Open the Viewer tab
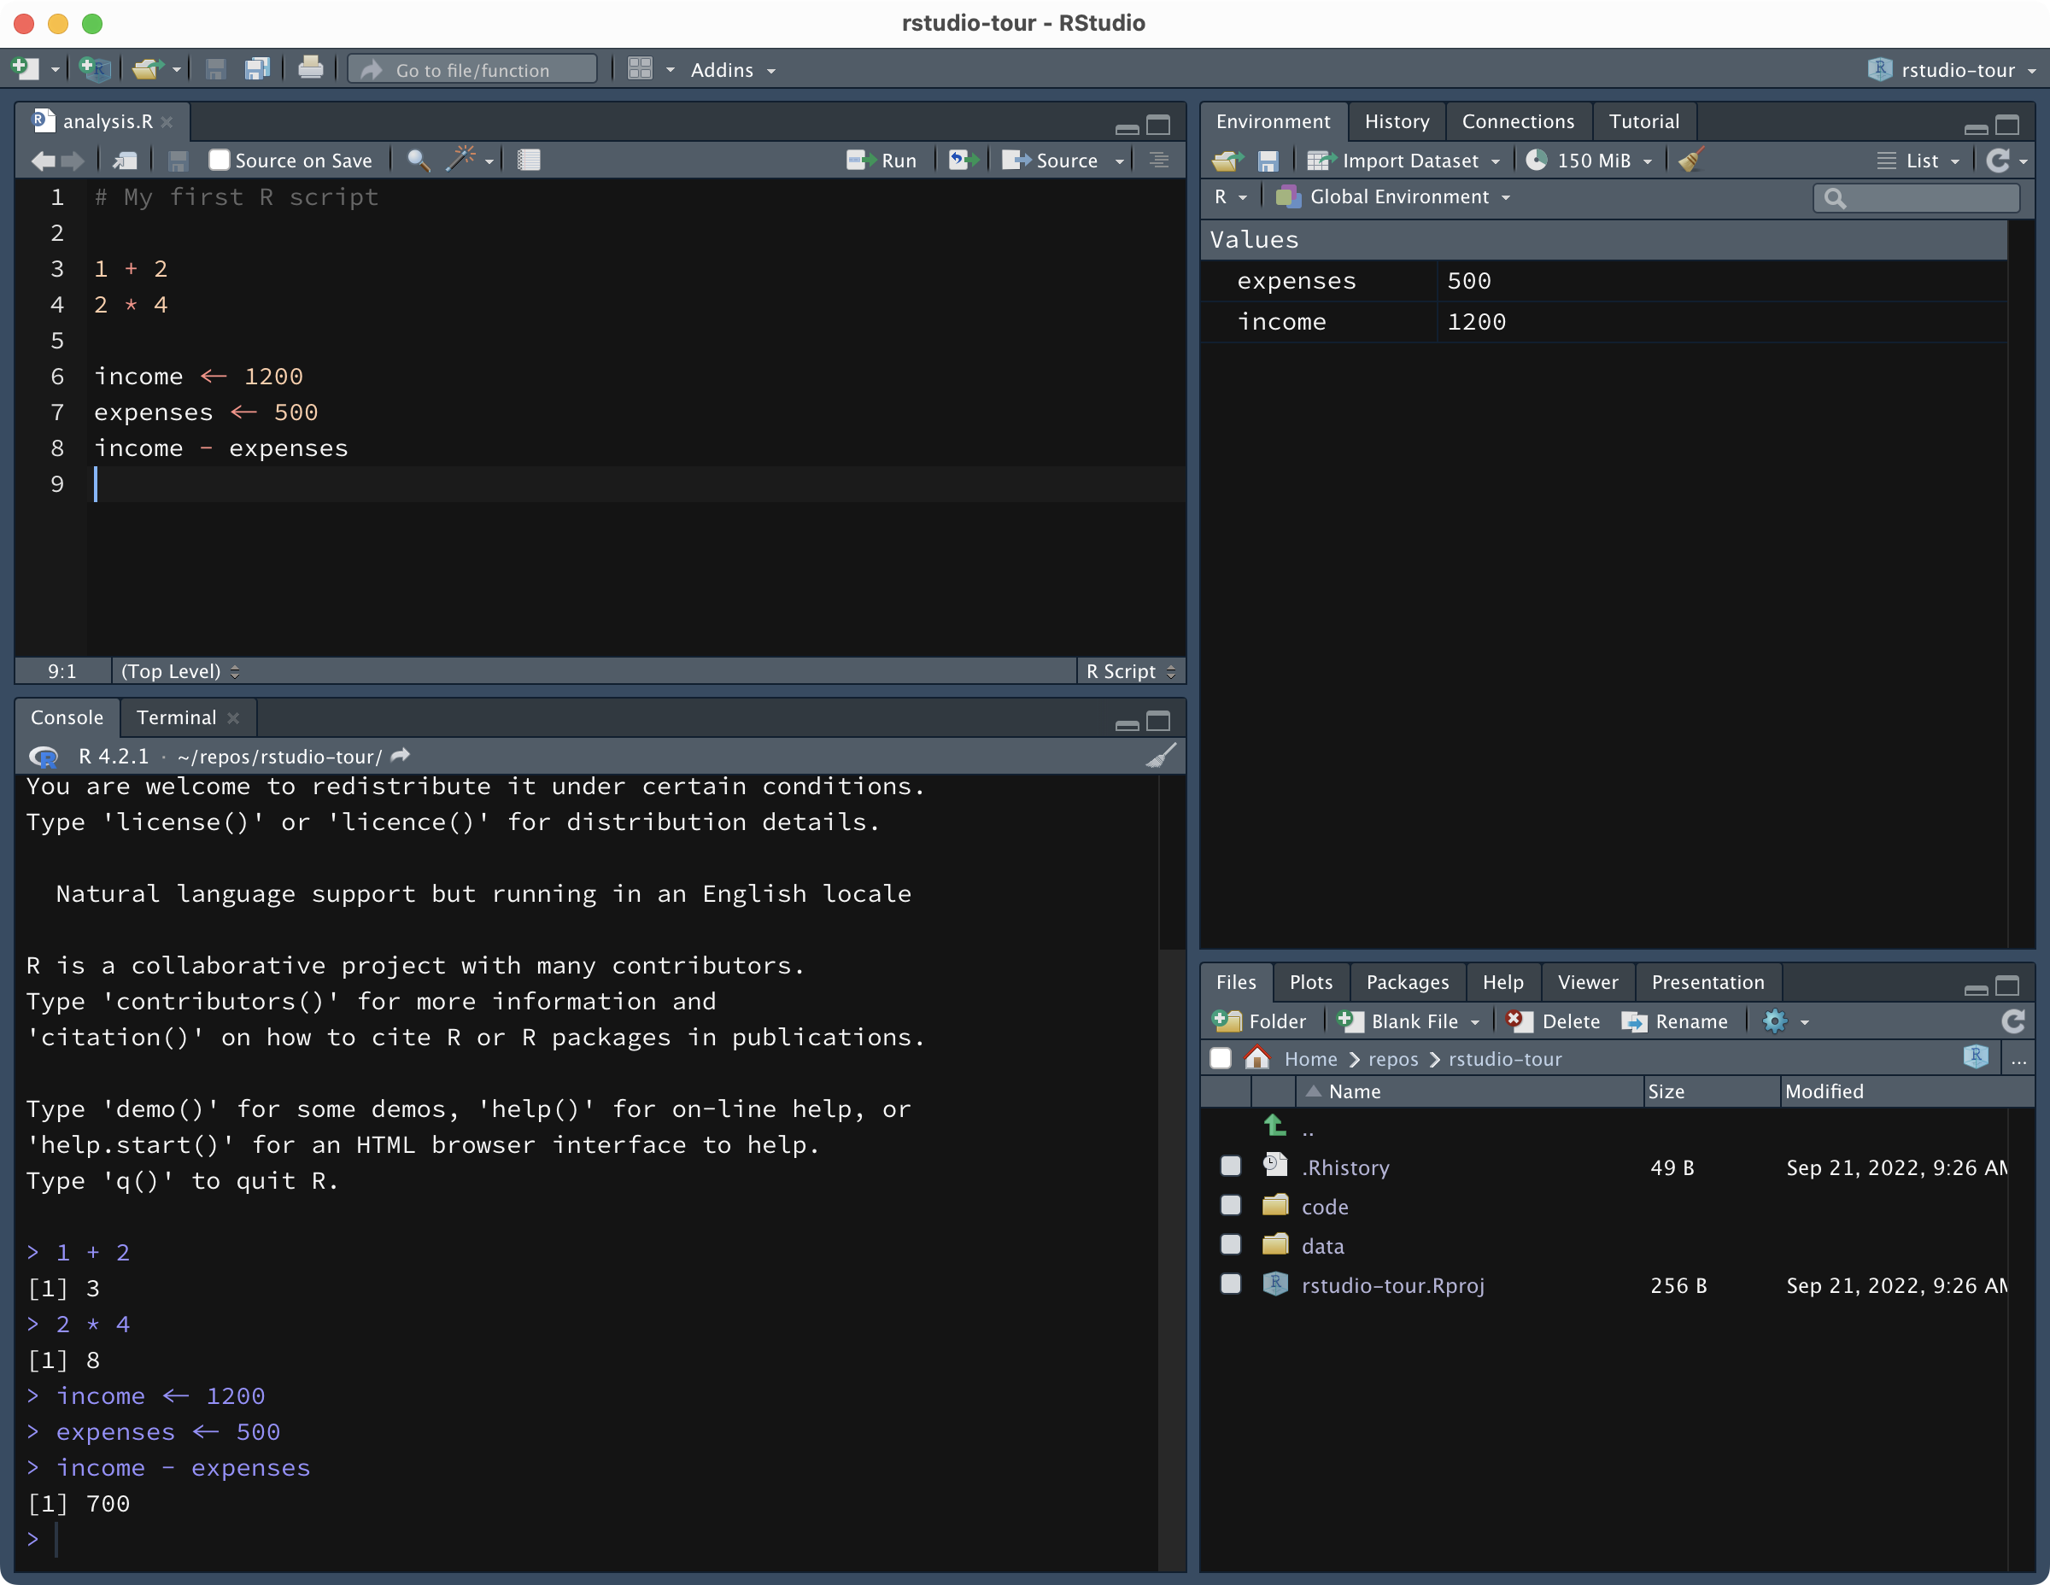The image size is (2050, 1585). click(x=1587, y=983)
